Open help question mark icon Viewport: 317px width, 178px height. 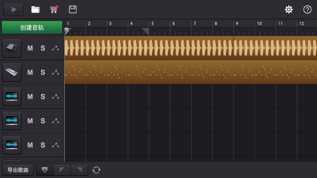[307, 9]
